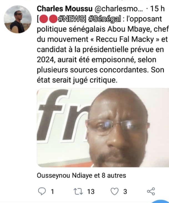Open the share icon options
169x203 pixels.
pyautogui.click(x=151, y=191)
